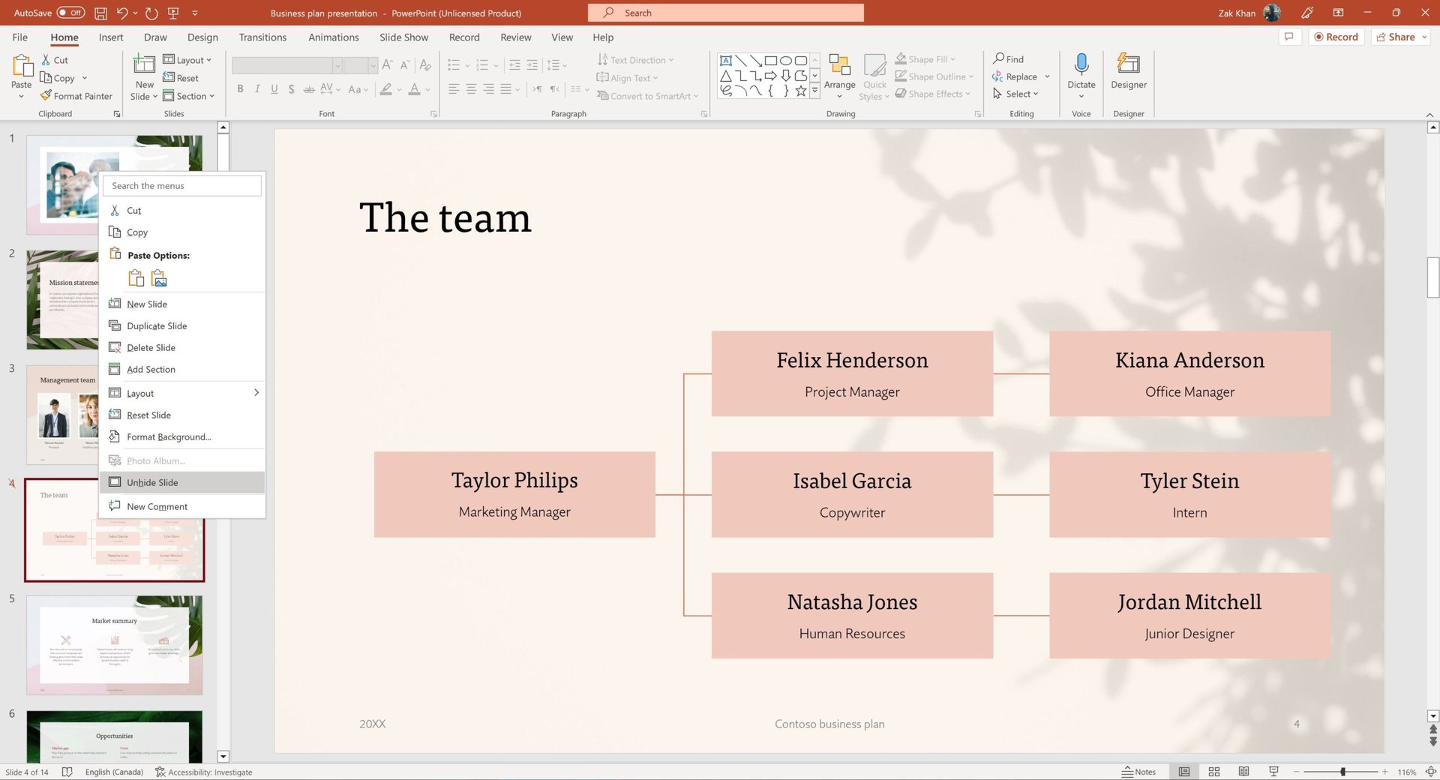Open the Reading View from status bar
This screenshot has width=1440, height=780.
tap(1243, 772)
